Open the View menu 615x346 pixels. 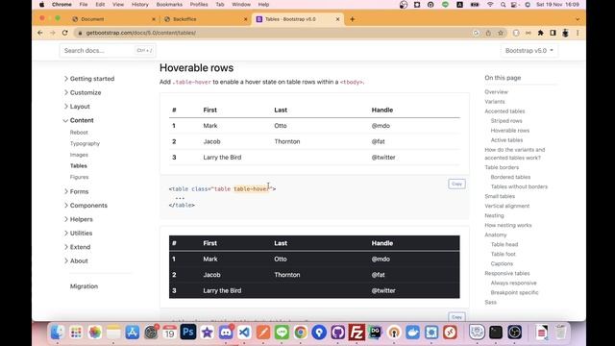[118, 5]
